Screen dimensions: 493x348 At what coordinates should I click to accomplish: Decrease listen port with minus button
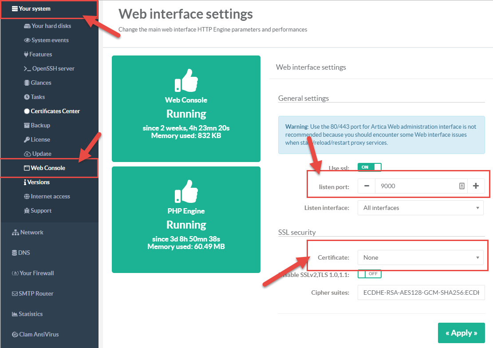pyautogui.click(x=367, y=186)
